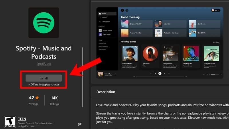Open the TEEN rating link
The height and width of the screenshot is (129, 229).
(x=22, y=119)
